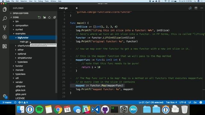Open the Search view in the activity bar

[4, 19]
